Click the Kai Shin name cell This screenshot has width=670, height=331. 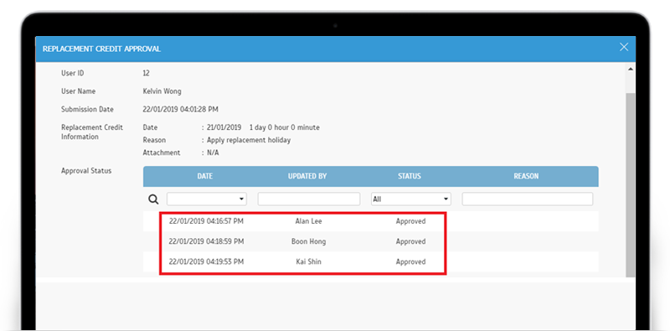(x=308, y=261)
